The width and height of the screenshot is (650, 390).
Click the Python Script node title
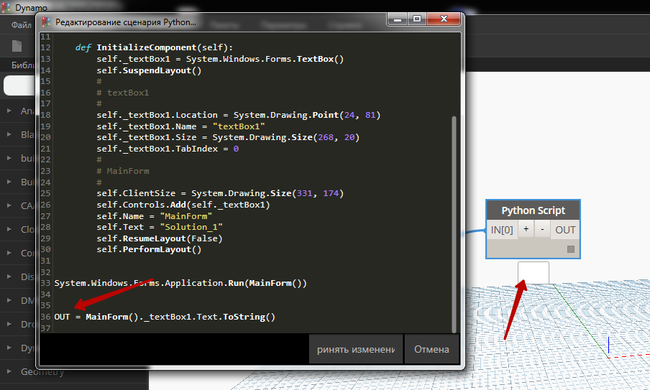pos(533,210)
